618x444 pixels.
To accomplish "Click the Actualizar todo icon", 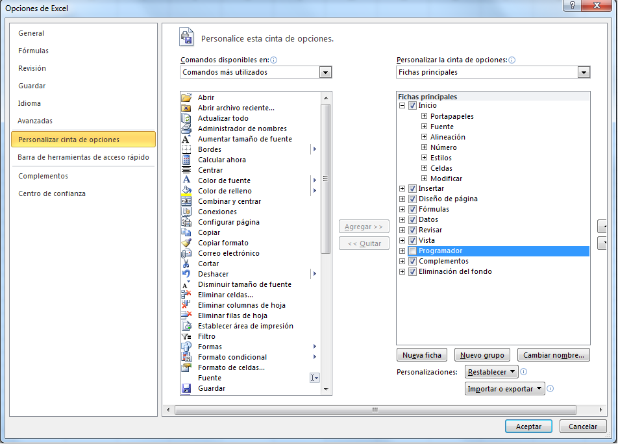I will (x=186, y=118).
